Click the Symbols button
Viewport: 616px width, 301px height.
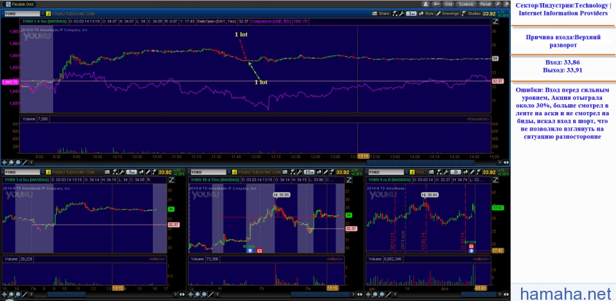pos(466,4)
